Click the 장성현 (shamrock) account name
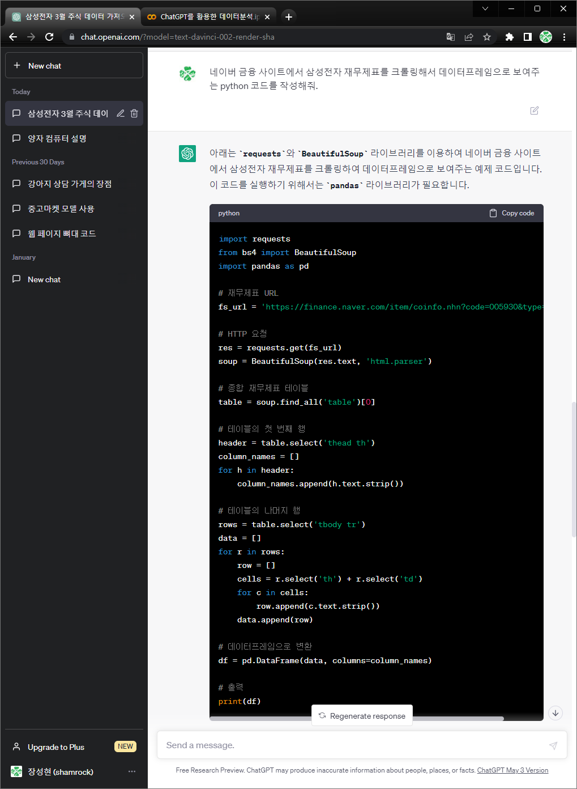Screen dimensions: 577x789 pos(61,772)
